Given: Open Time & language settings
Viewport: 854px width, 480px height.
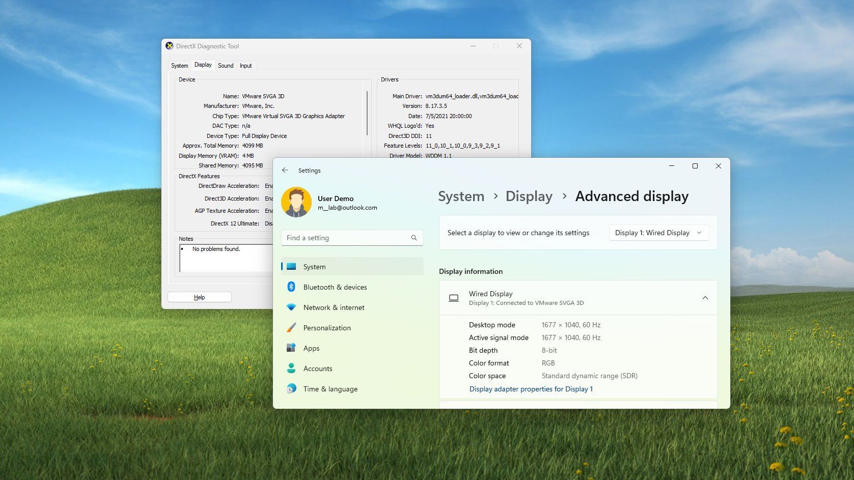Looking at the screenshot, I should click(x=352, y=389).
